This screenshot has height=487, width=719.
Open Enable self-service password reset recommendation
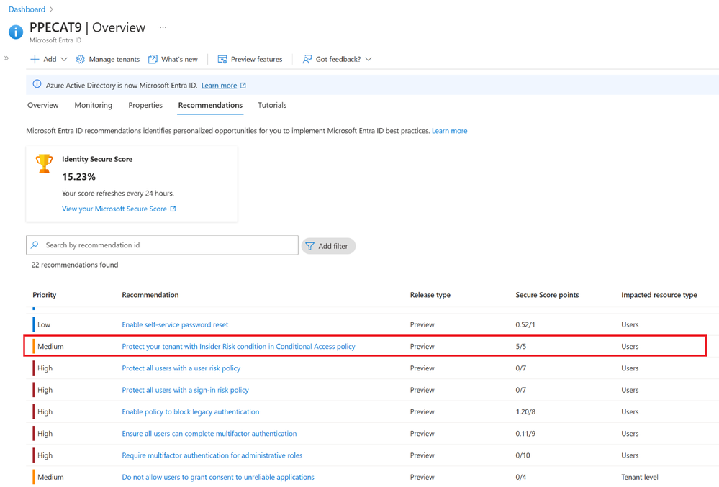tap(175, 325)
